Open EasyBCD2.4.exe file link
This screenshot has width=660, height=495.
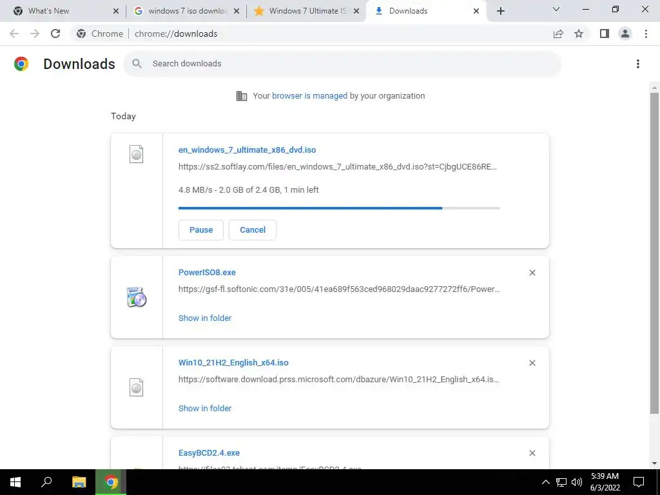click(209, 453)
